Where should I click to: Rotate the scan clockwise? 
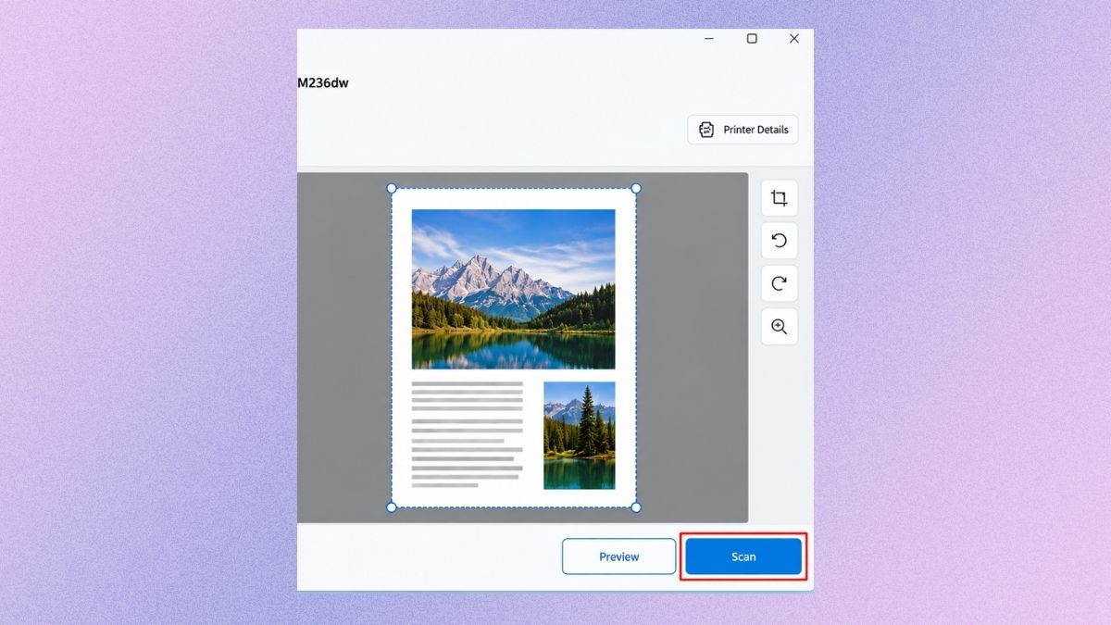point(780,283)
